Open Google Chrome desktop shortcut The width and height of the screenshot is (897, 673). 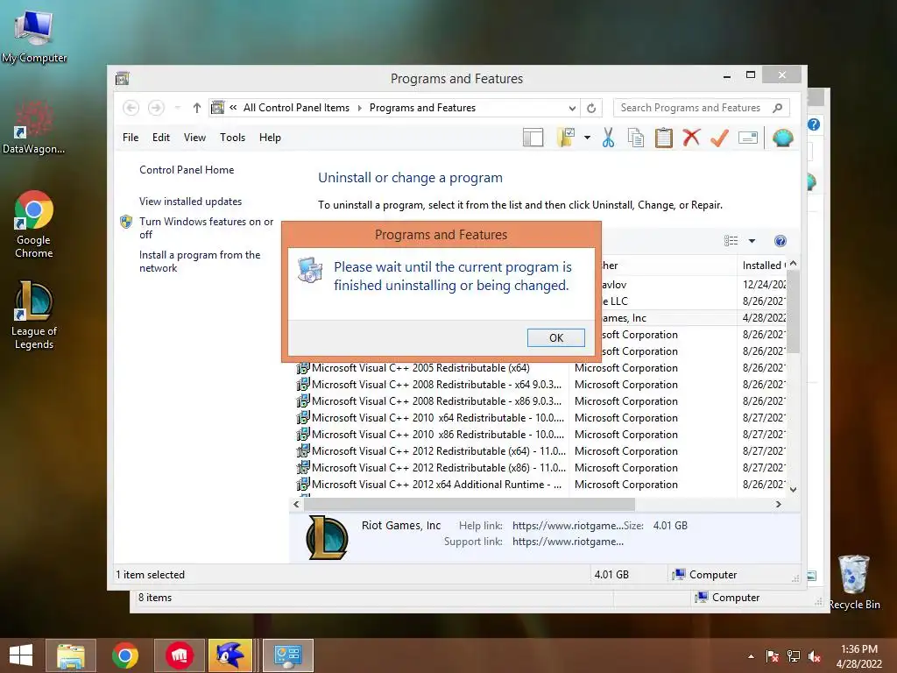[34, 223]
